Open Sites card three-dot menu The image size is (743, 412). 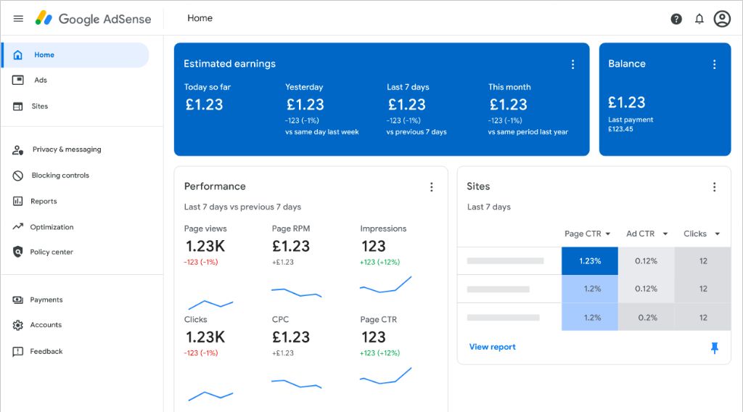[x=714, y=187]
